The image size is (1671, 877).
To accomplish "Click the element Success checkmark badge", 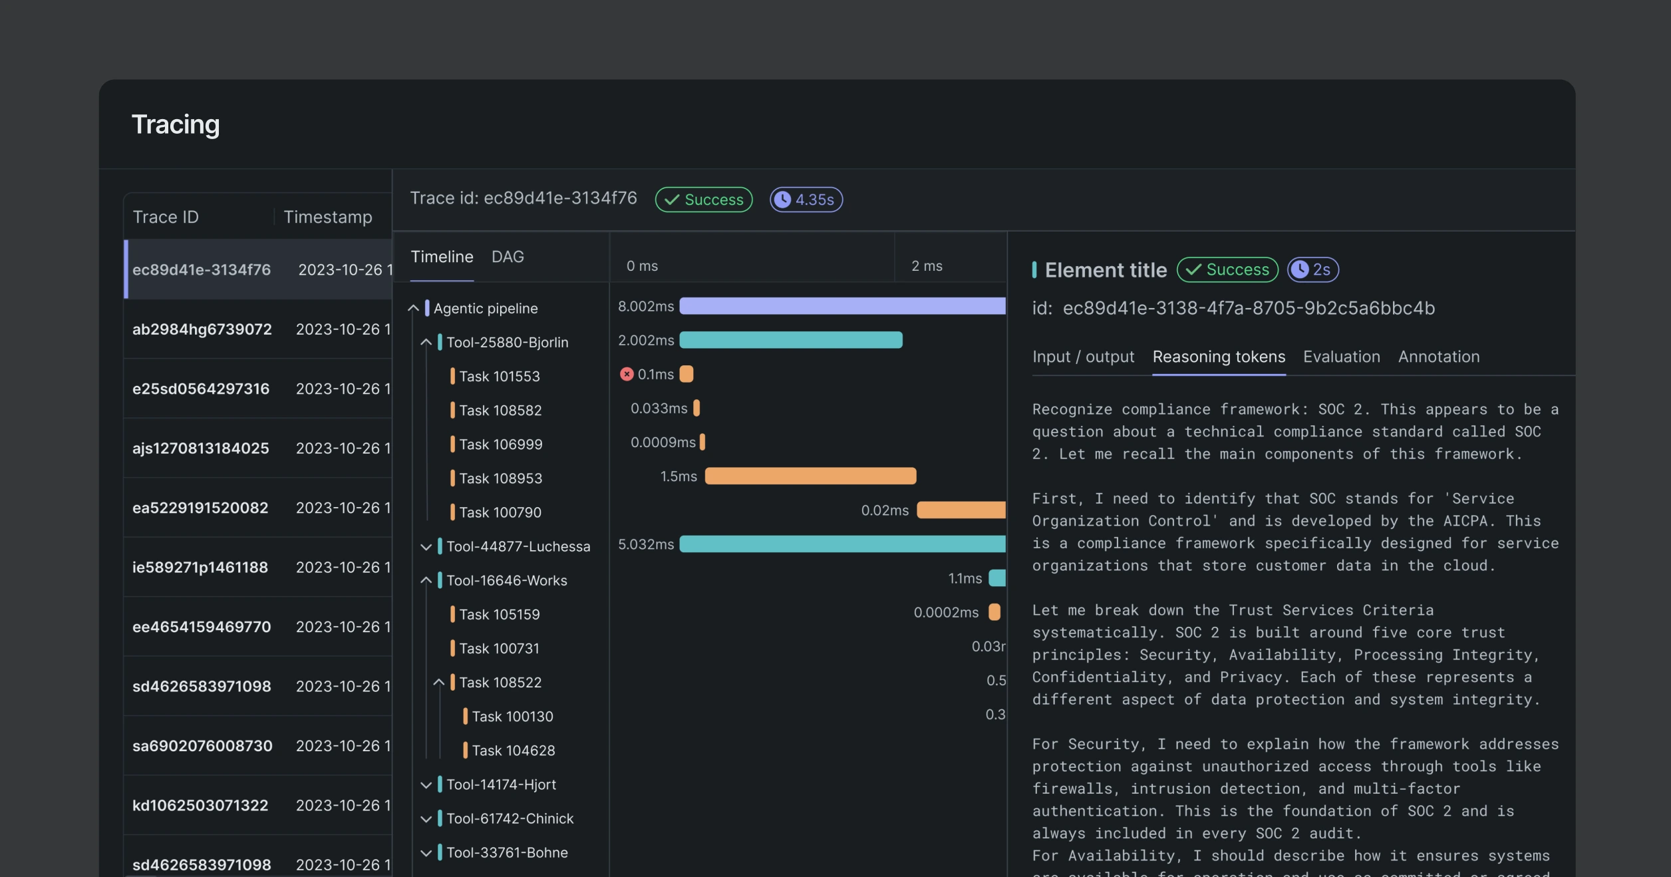I will pos(1227,269).
